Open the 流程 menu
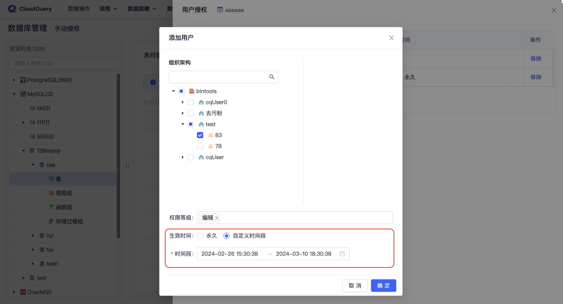Screen dimensions: 563x304 108,9
